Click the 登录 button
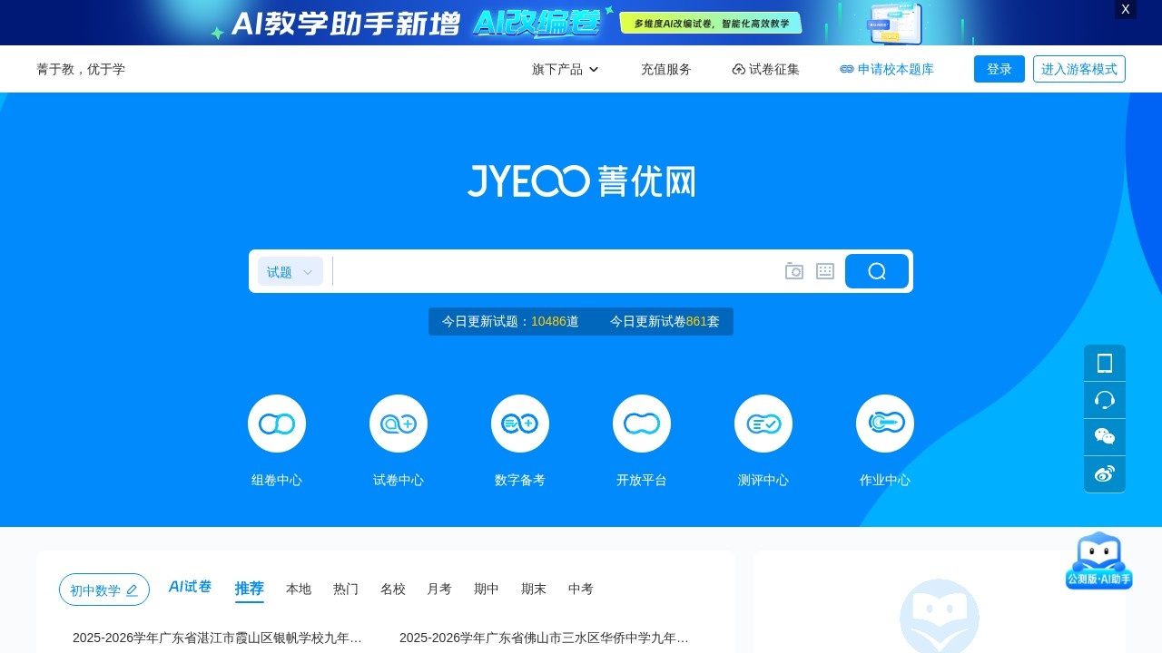This screenshot has width=1162, height=653. (999, 69)
